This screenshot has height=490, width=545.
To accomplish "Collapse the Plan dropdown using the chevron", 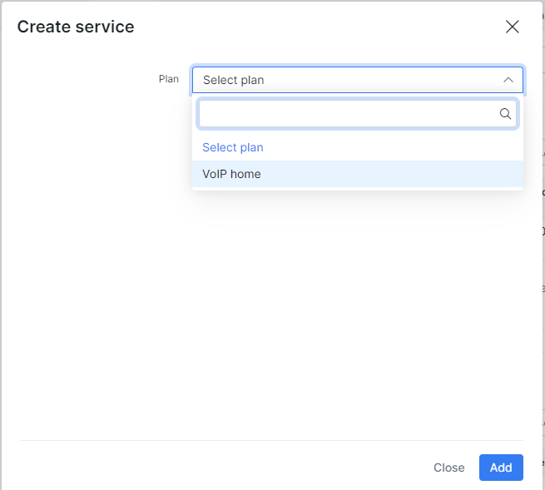I will [x=508, y=80].
